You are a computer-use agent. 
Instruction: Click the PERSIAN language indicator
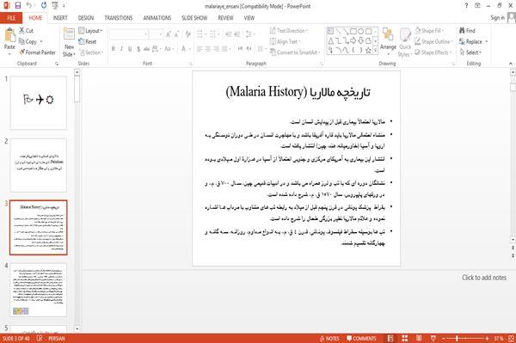(56, 339)
